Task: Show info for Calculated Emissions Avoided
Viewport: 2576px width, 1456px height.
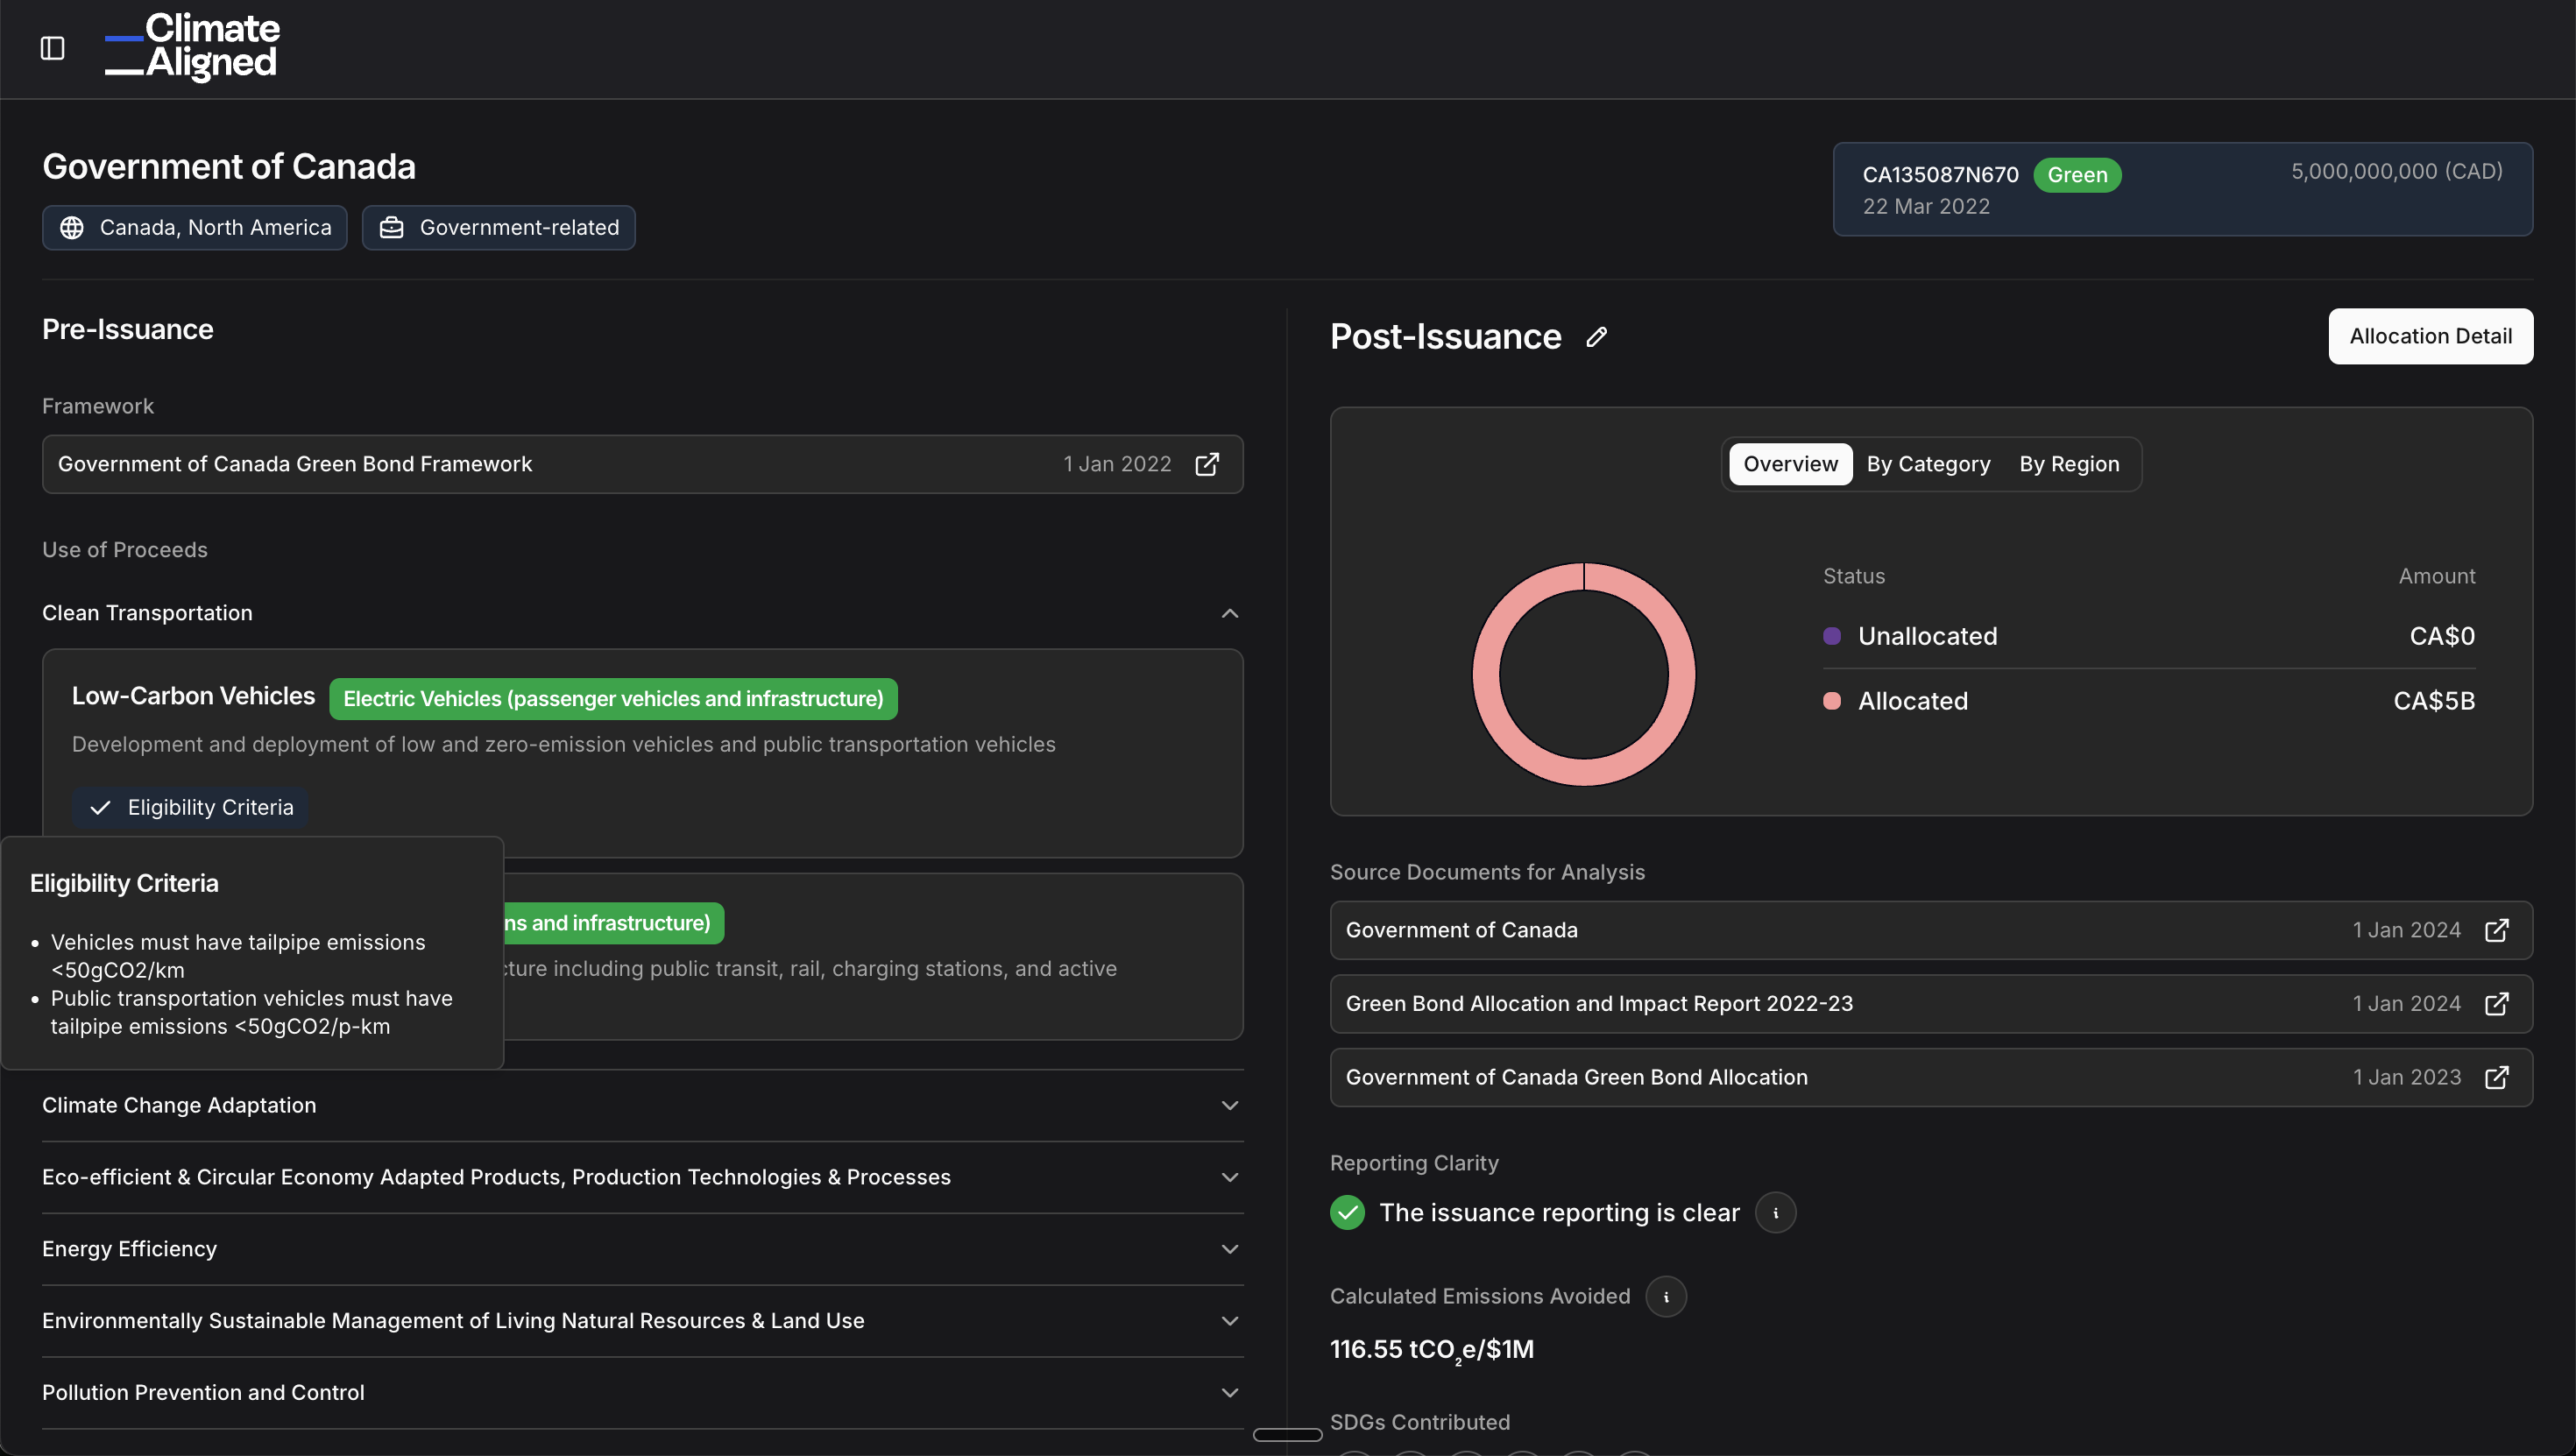Action: tap(1666, 1297)
